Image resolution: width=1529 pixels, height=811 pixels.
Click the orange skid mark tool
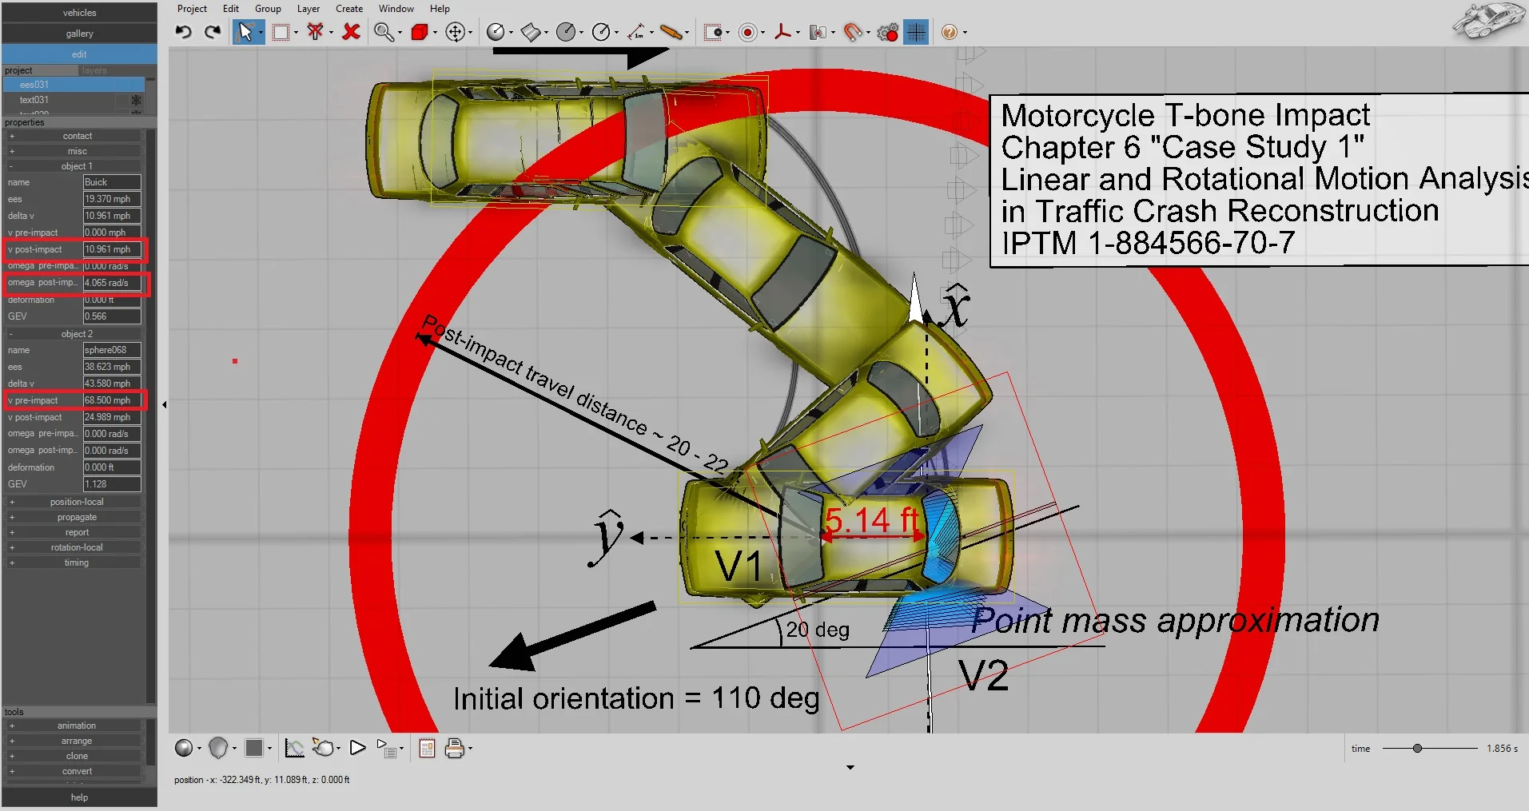671,32
